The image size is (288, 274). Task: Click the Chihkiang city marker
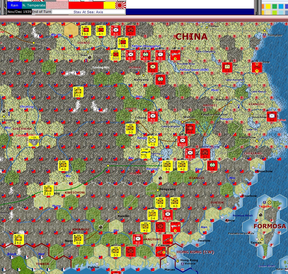click(x=108, y=166)
